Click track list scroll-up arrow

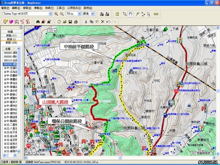click(19, 49)
